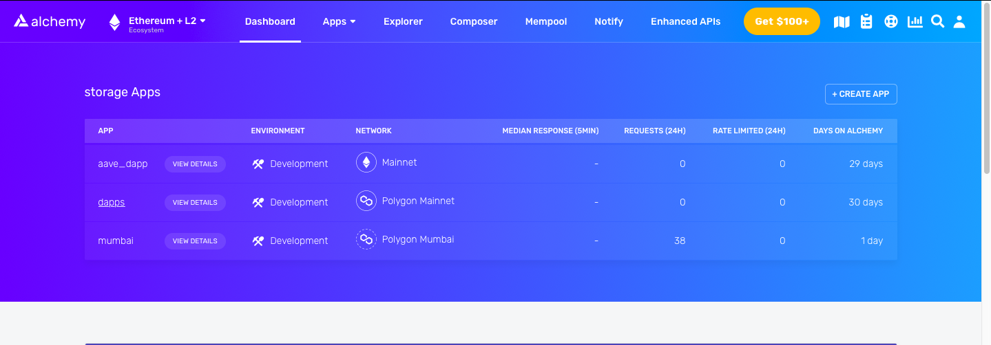Viewport: 991px width, 345px height.
Task: Click the MEDIAN RESPONSE (5MIN) column header
Action: pos(550,131)
